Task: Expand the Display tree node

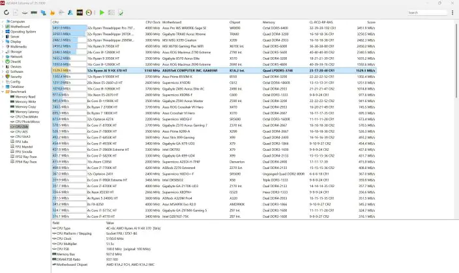Action: tap(3, 42)
